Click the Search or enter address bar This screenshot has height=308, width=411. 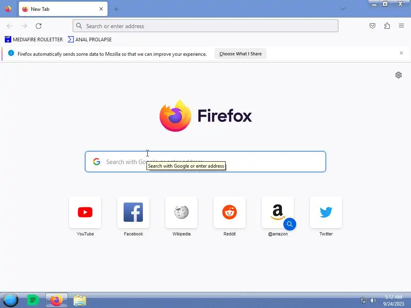(x=205, y=26)
